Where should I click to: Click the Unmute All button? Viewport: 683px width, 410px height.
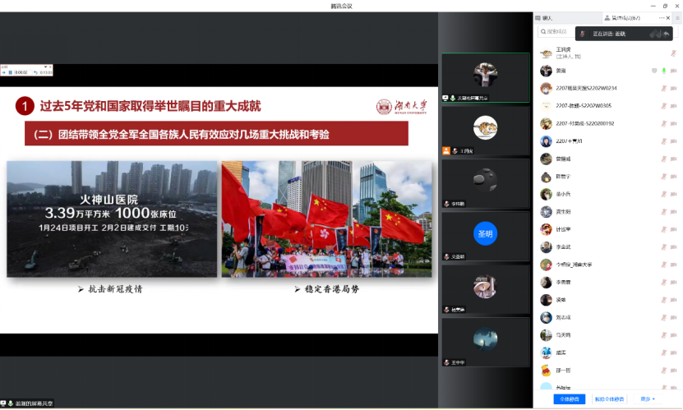pyautogui.click(x=610, y=399)
